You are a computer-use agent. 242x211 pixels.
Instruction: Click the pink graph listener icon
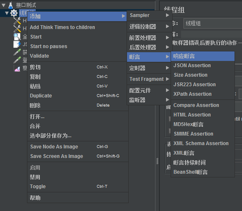(17, 68)
